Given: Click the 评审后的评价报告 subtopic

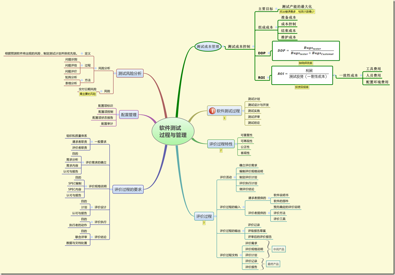Looking at the screenshot, I should click(260, 237).
